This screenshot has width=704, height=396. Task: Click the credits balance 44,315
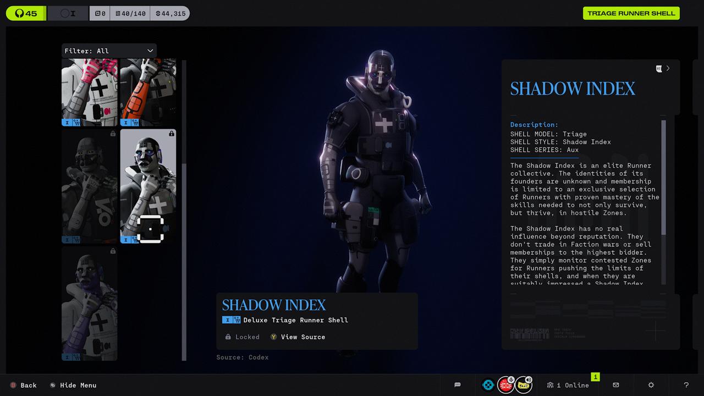[x=170, y=13]
